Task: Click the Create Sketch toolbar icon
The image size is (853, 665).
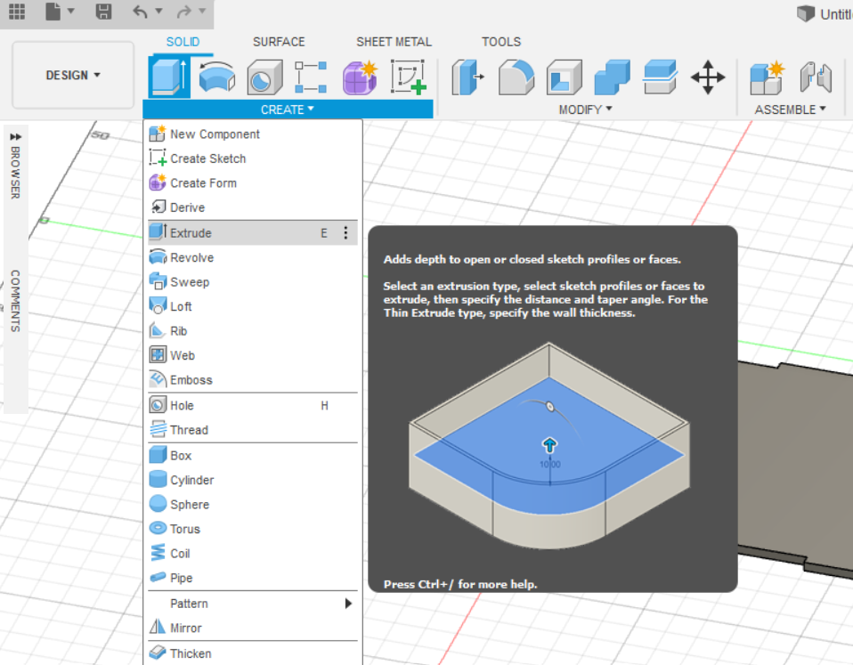Action: point(408,77)
